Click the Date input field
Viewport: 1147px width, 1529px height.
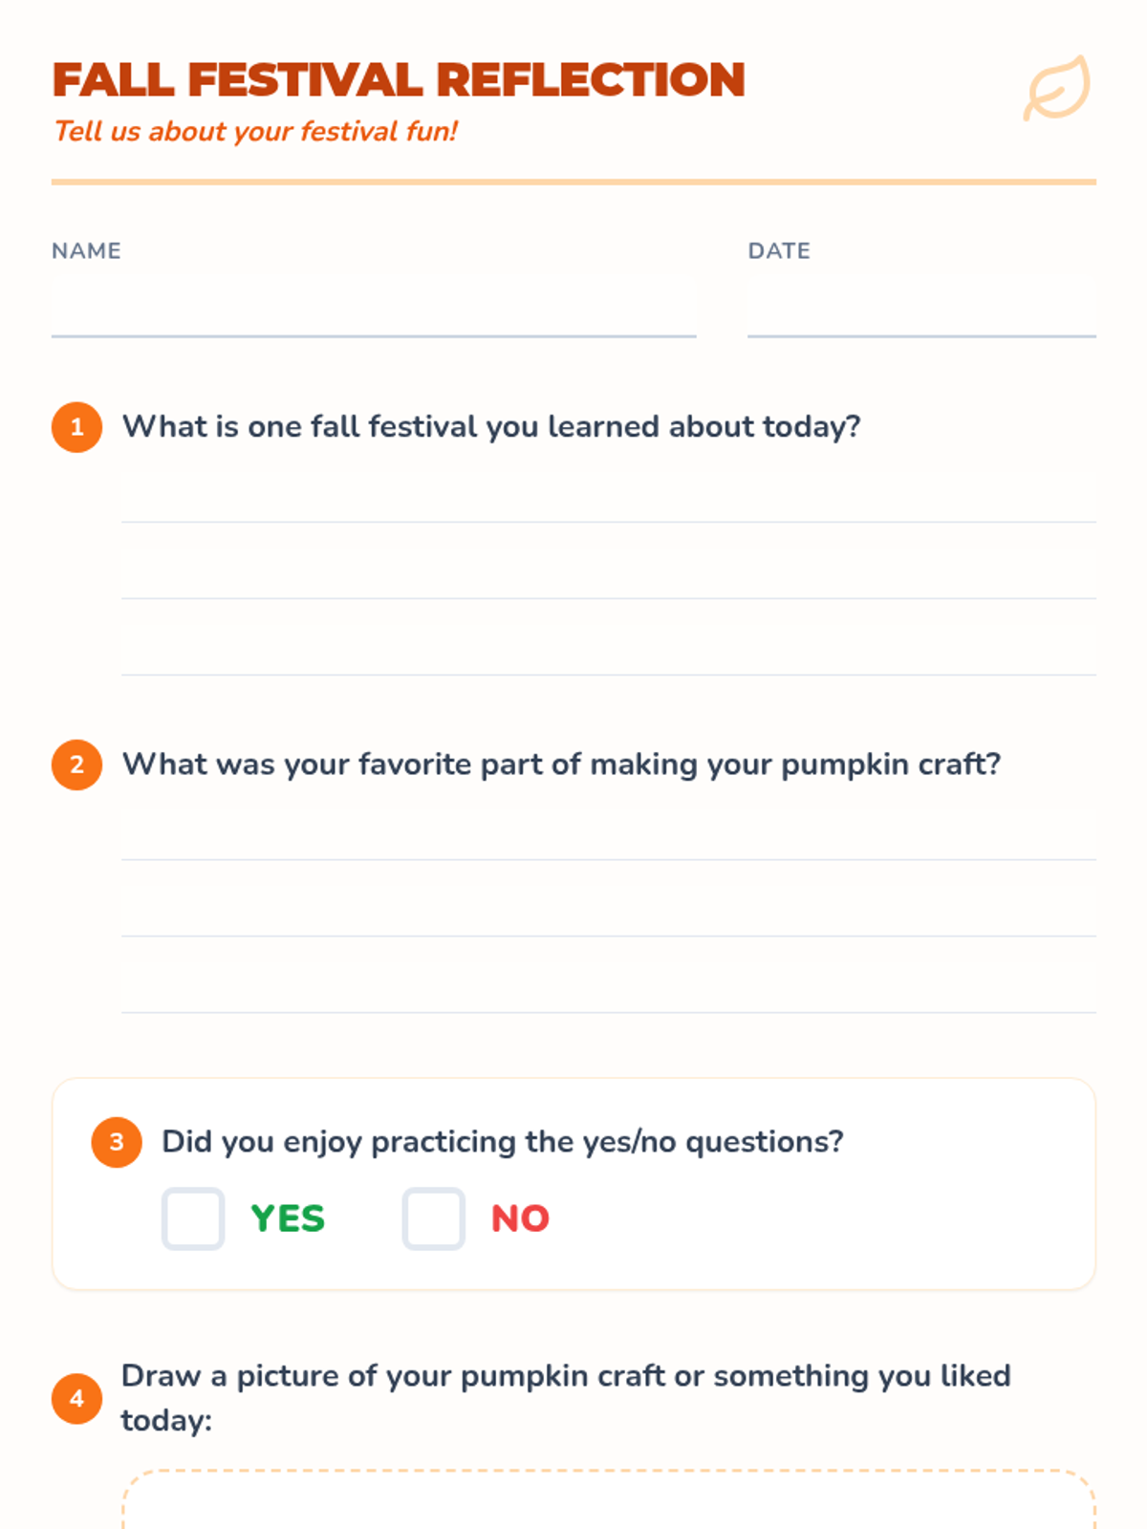(920, 308)
